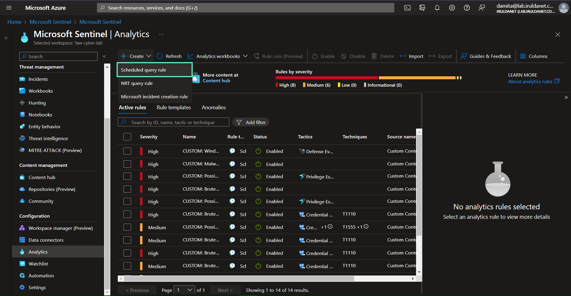The height and width of the screenshot is (296, 571).
Task: Toggle the select-all rules checkbox in header
Action: coord(127,137)
